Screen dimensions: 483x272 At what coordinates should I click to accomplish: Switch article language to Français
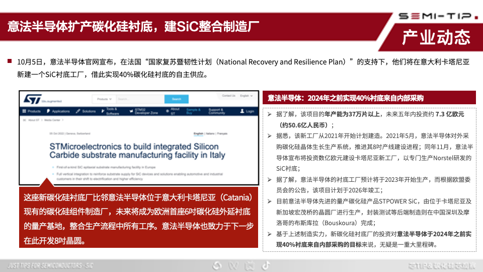click(222, 133)
